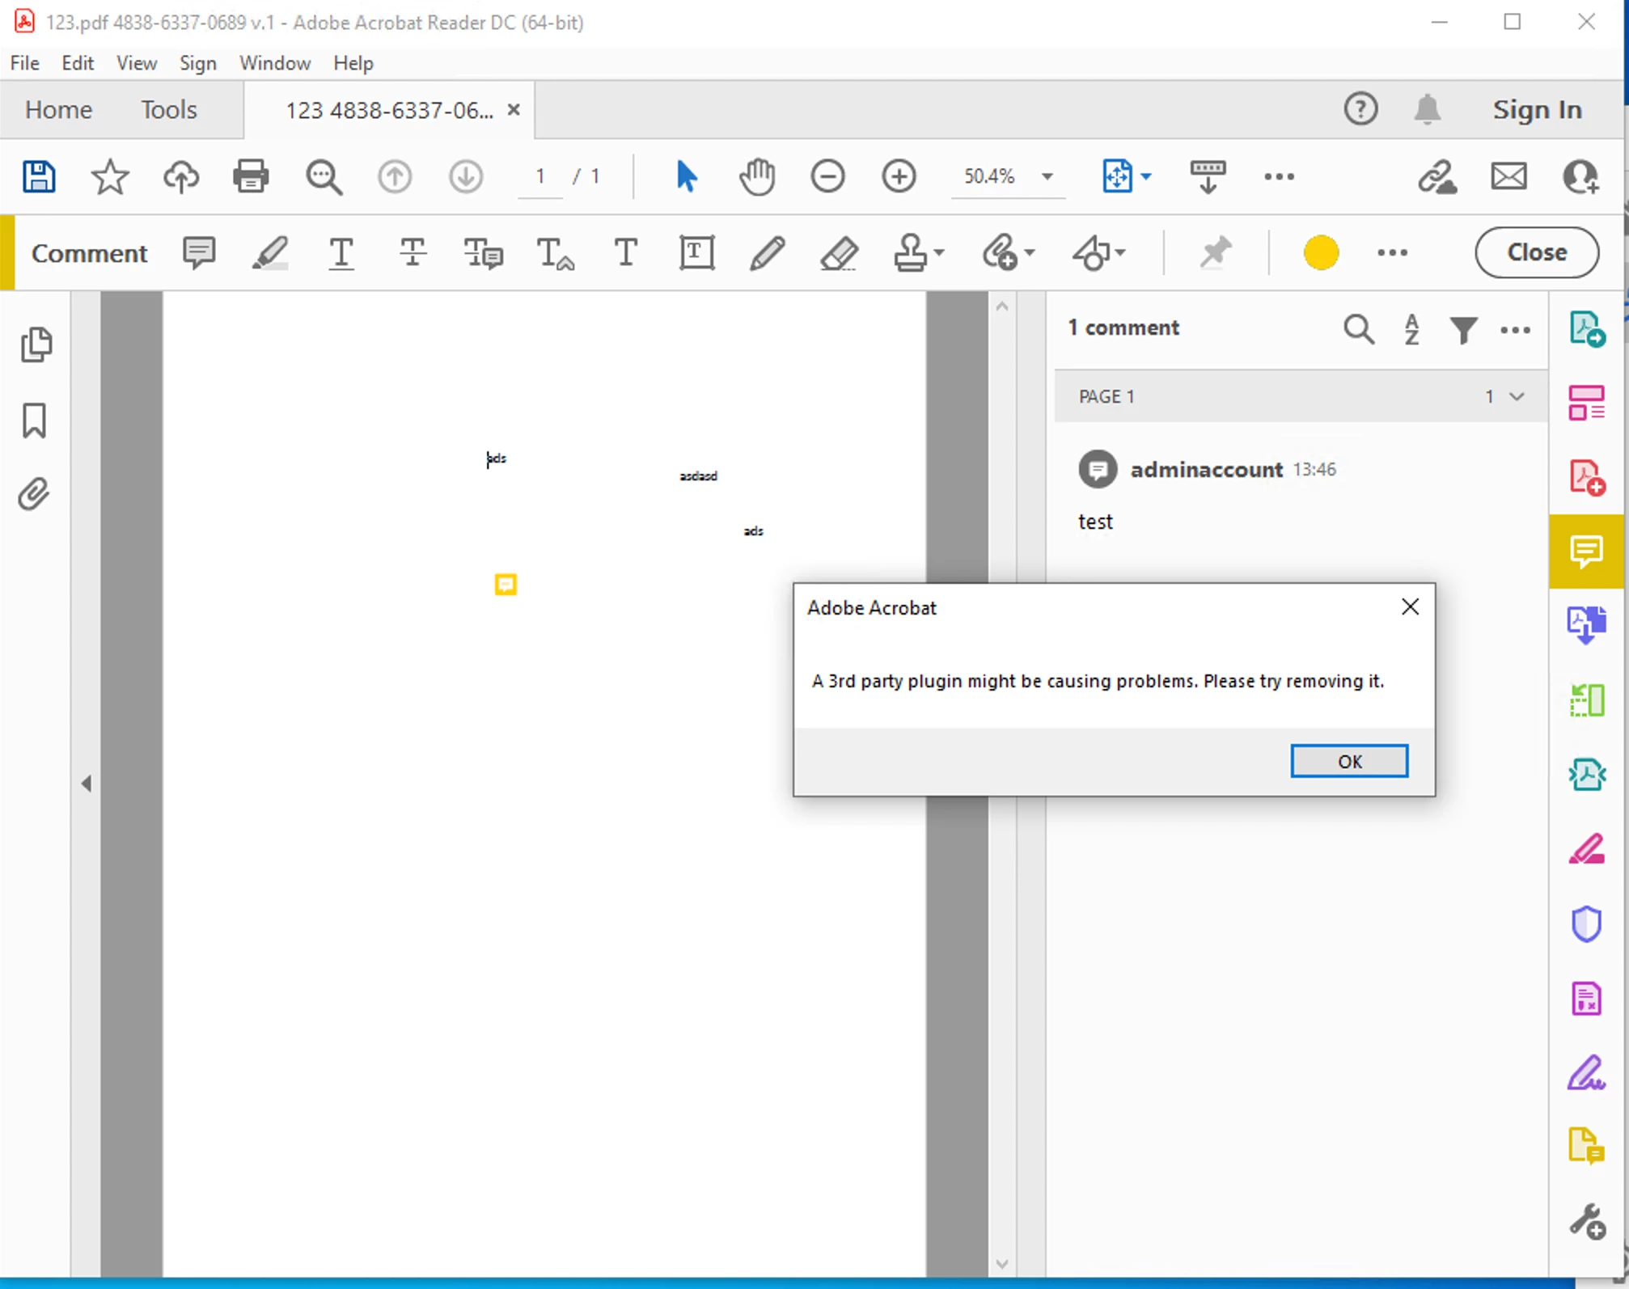The width and height of the screenshot is (1629, 1289).
Task: Click the page number input field
Action: 539,176
